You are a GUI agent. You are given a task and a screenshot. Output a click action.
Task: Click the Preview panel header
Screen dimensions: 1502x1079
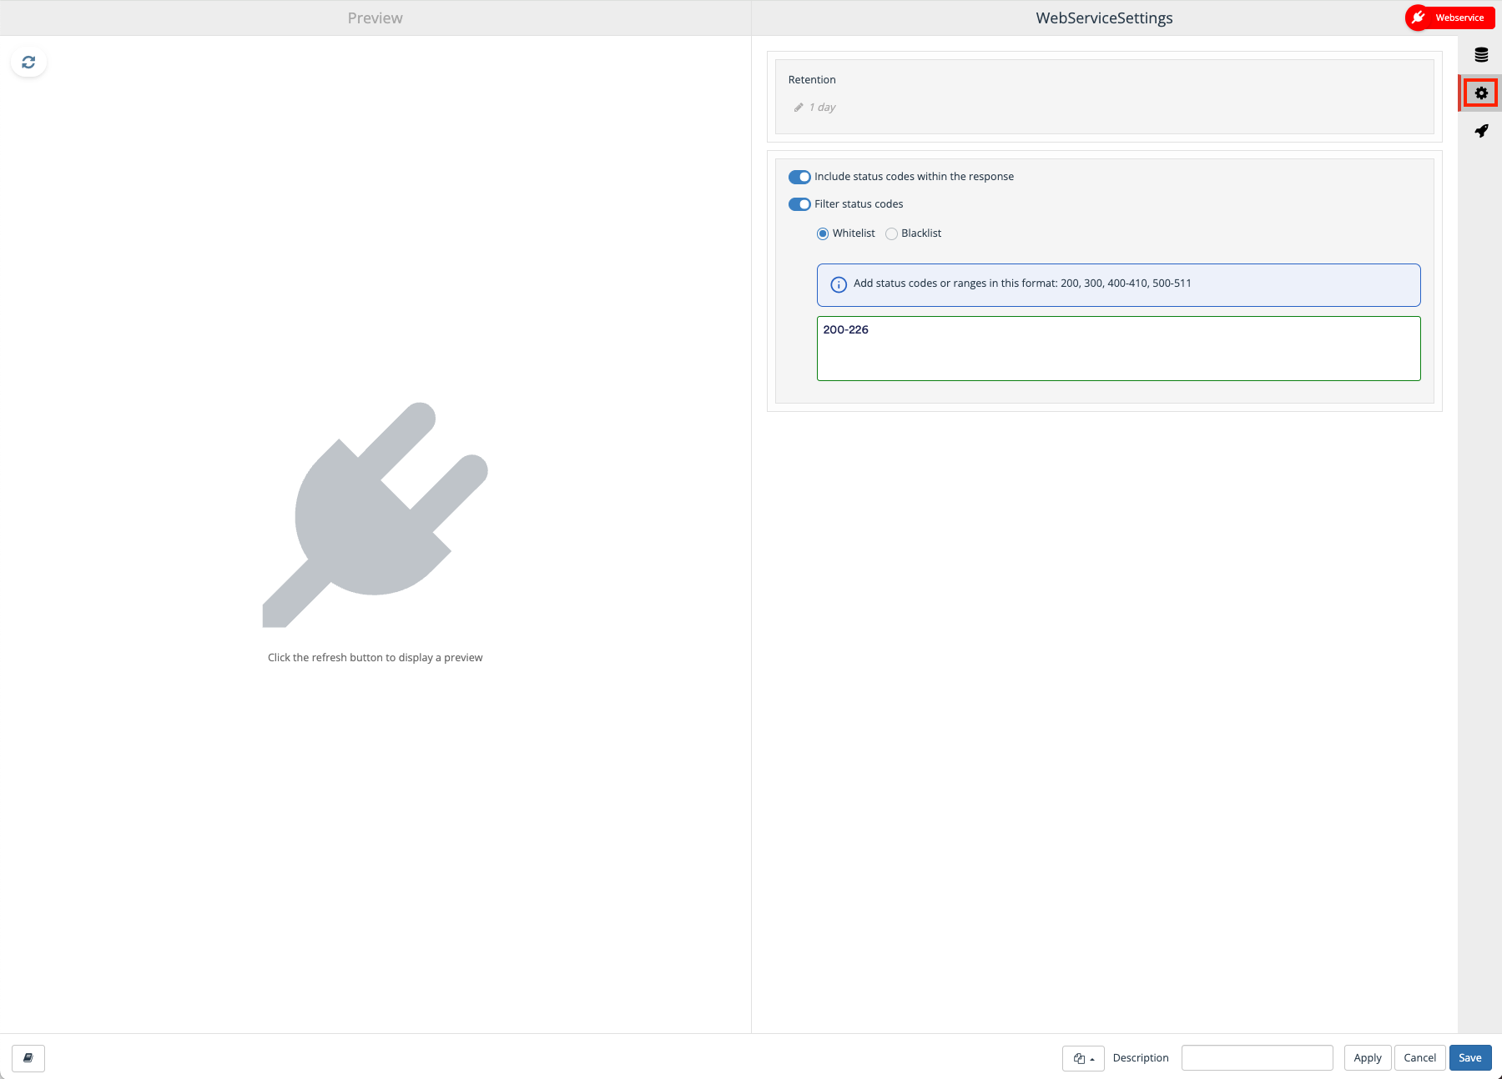[375, 18]
